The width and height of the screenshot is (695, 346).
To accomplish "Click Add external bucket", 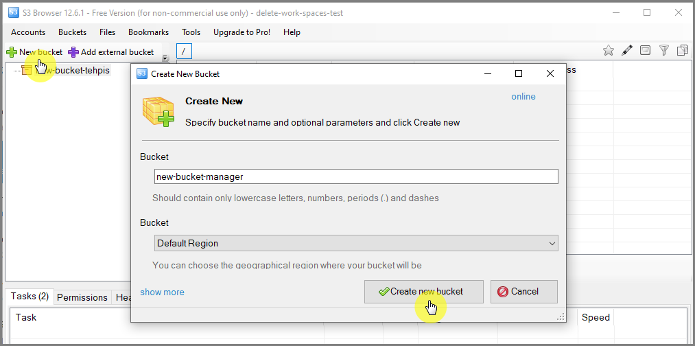I will pyautogui.click(x=111, y=52).
